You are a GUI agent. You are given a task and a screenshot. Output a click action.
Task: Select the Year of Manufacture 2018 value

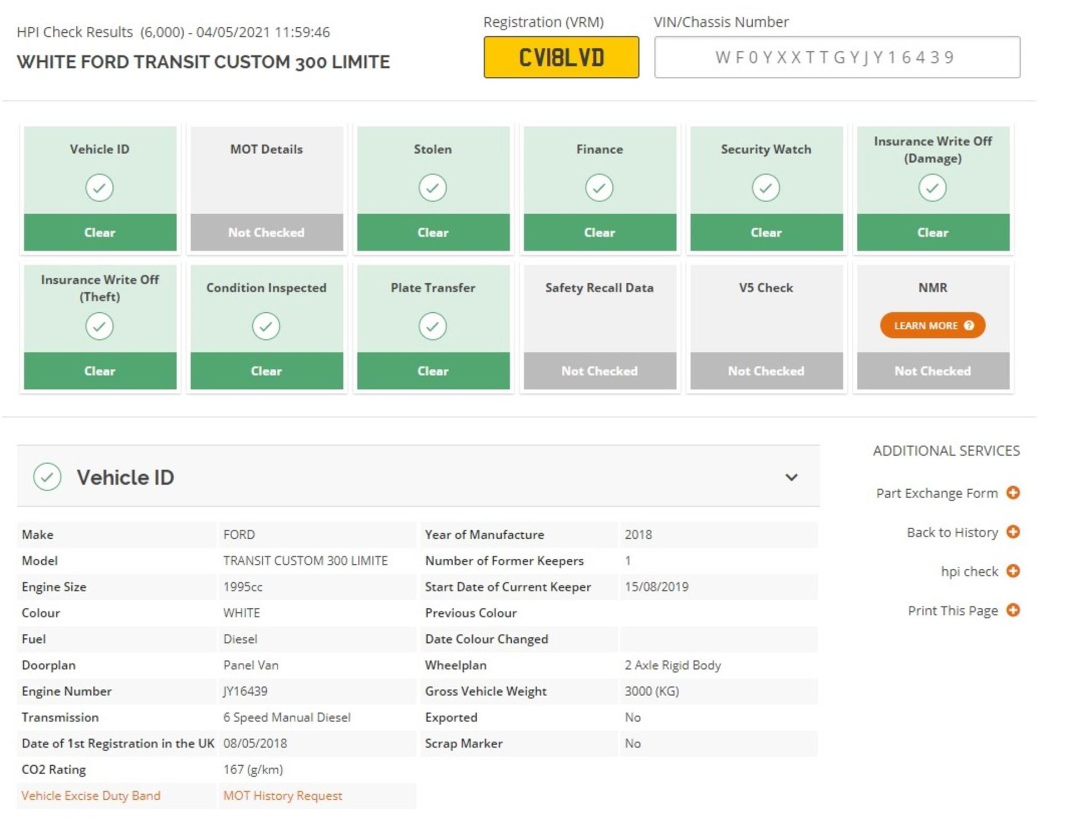[638, 534]
